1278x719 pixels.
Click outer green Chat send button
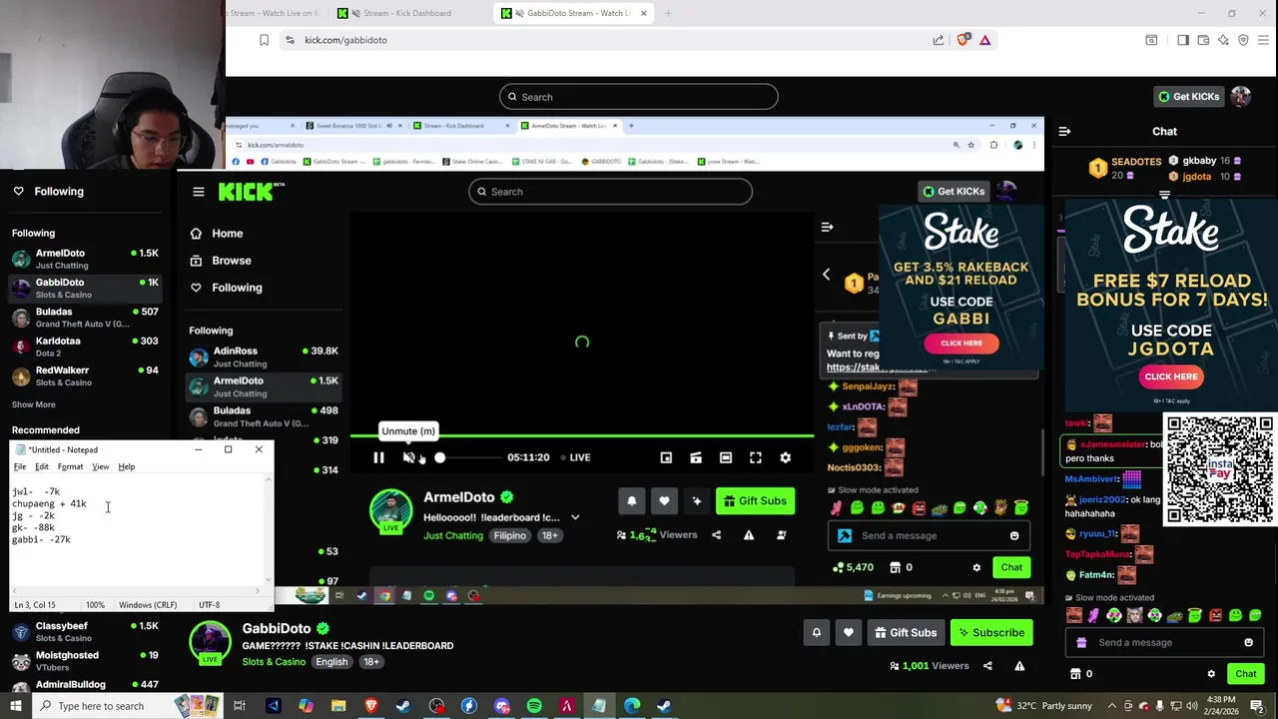[x=1245, y=674]
